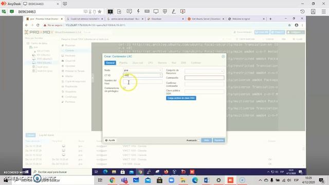The height and width of the screenshot is (185, 329).
Task: Switch to the Memoria tab
Action: [x=162, y=63]
